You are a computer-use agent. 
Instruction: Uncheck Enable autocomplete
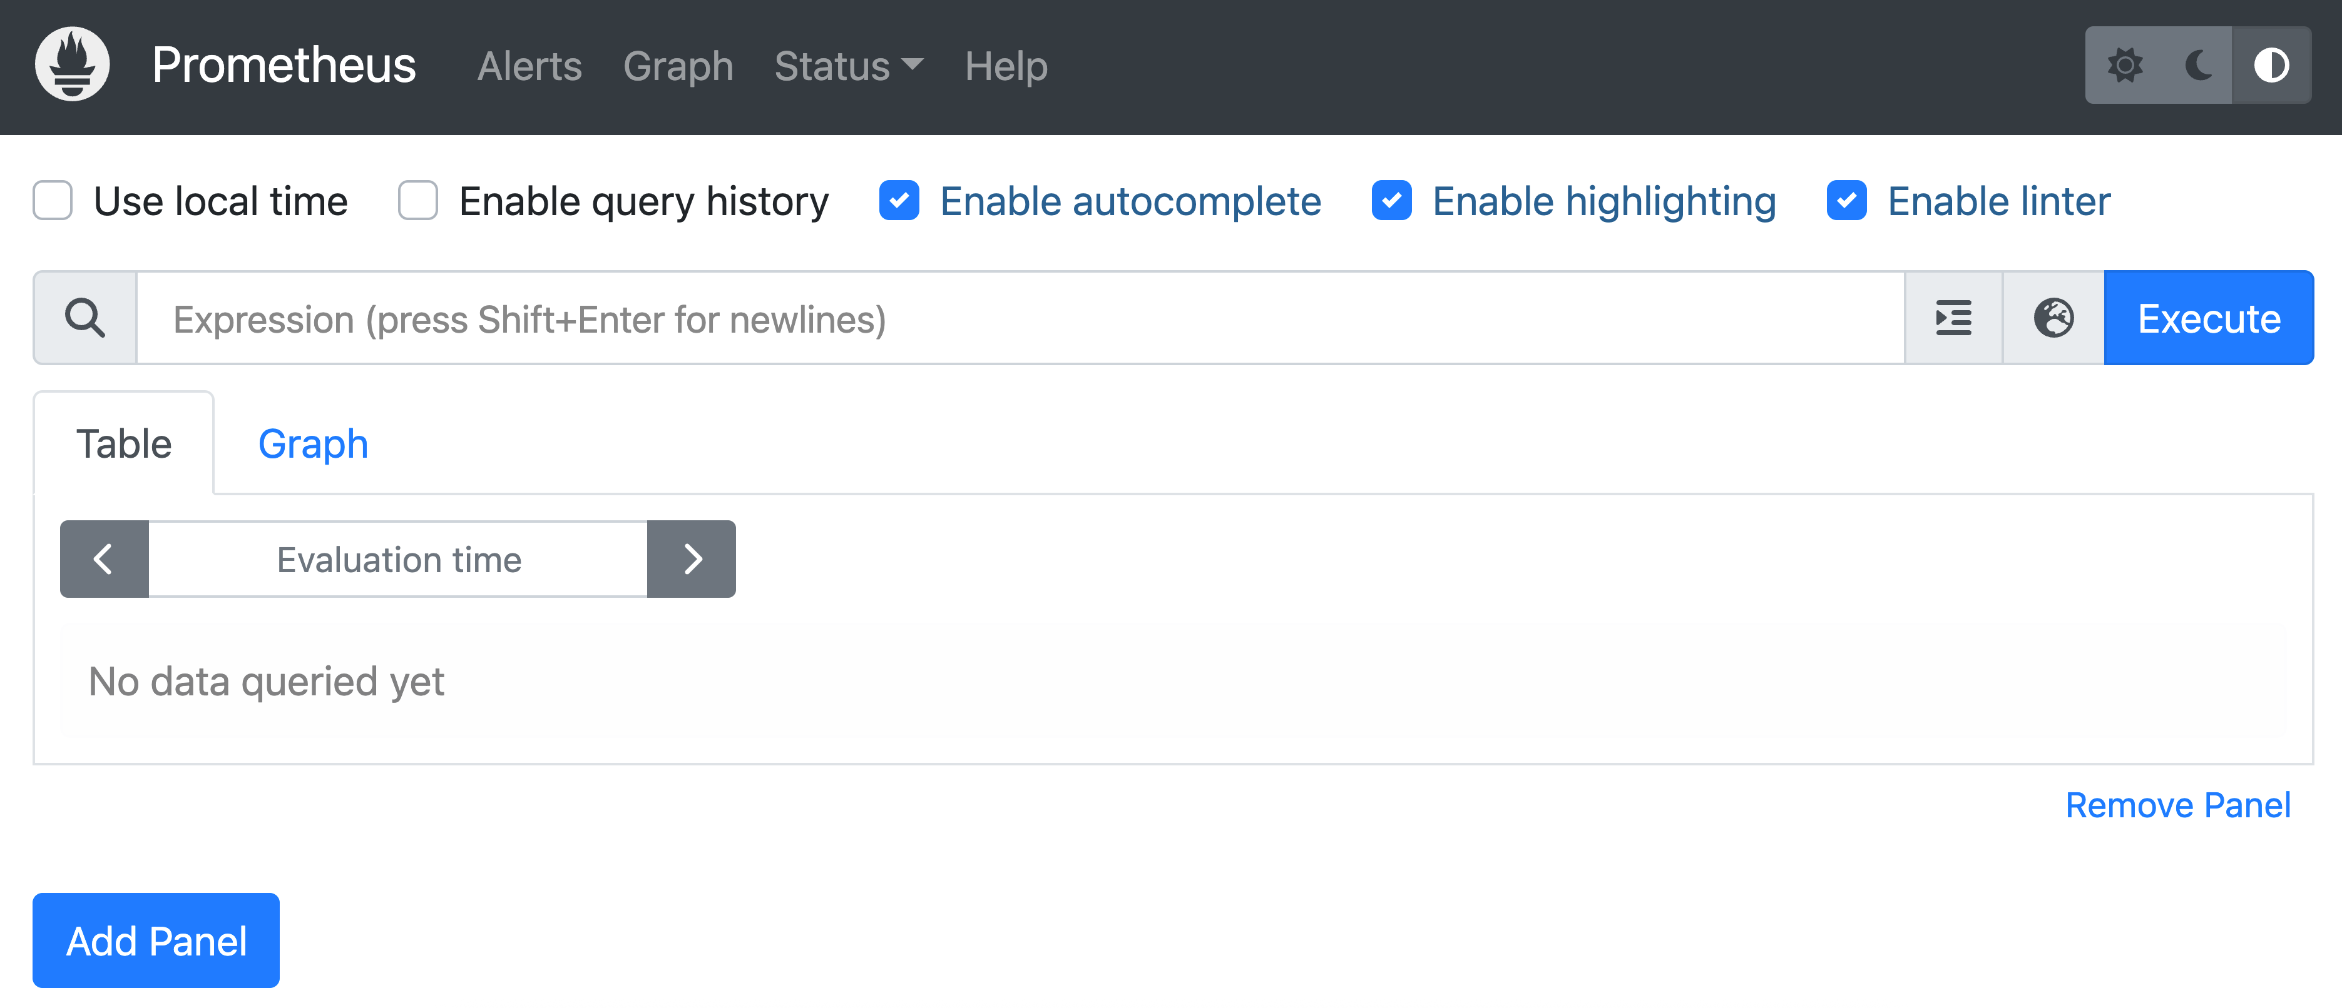coord(899,201)
